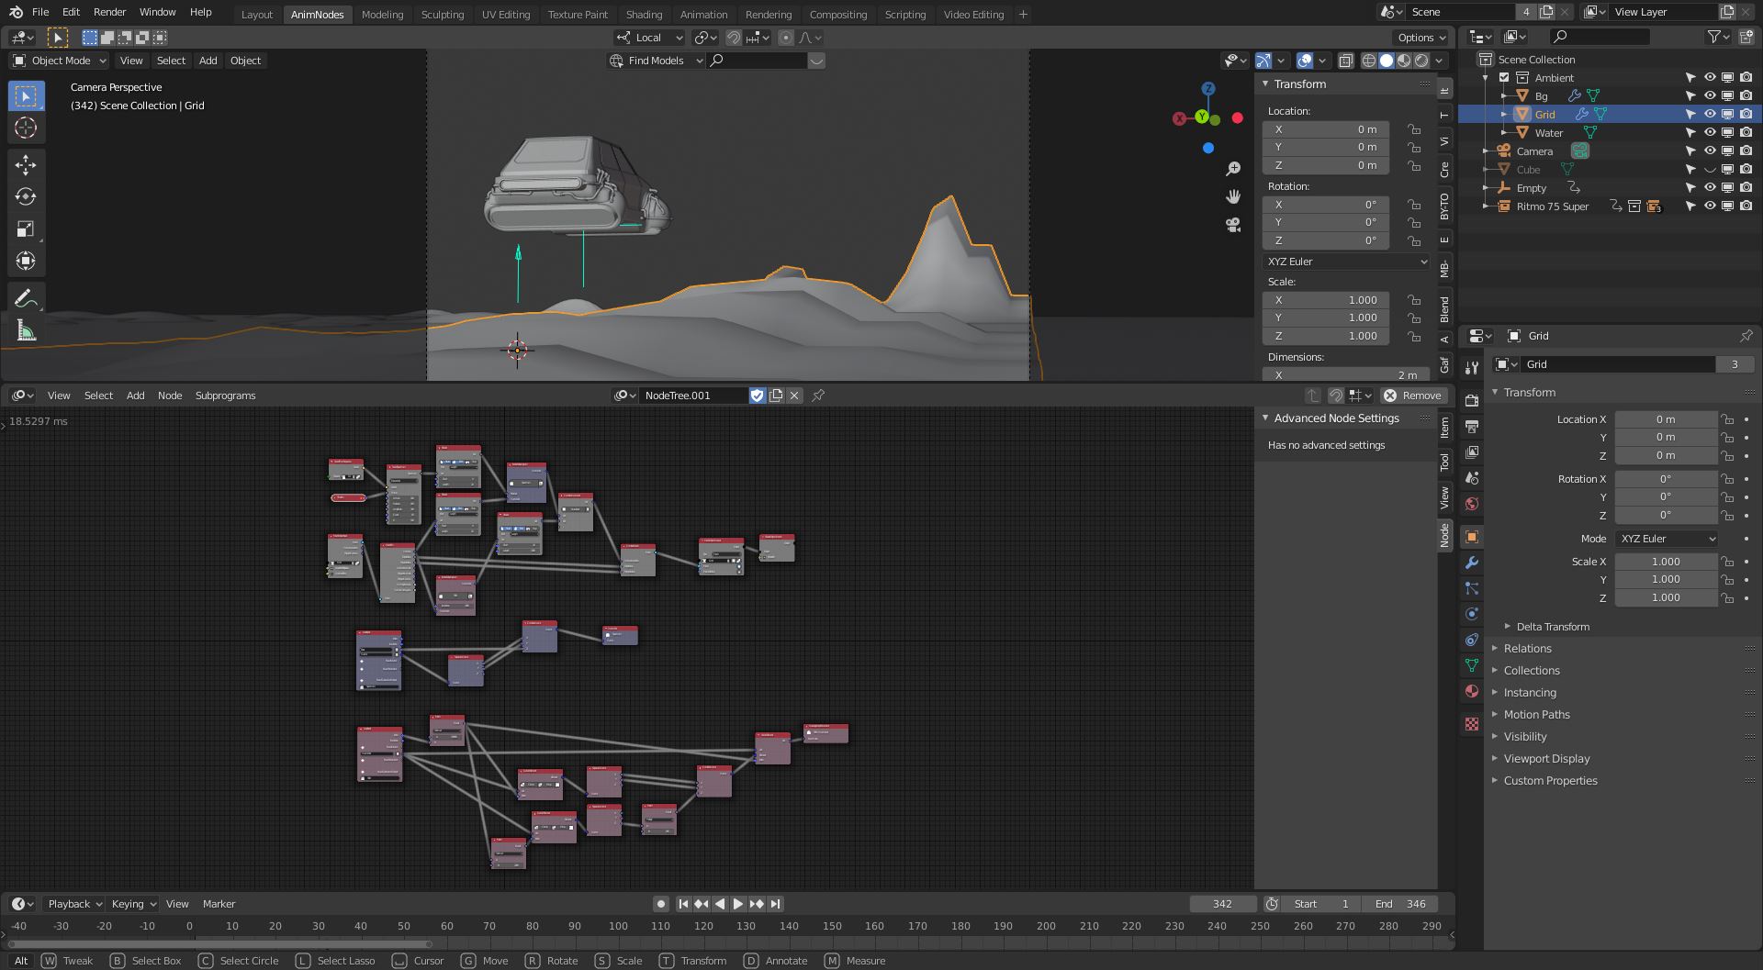Activate the 3D Cursor tool
The height and width of the screenshot is (970, 1763).
click(26, 128)
